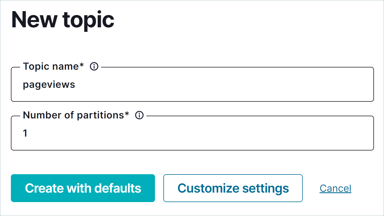The height and width of the screenshot is (216, 384).
Task: Click inside the Topic name field
Action: point(192,85)
